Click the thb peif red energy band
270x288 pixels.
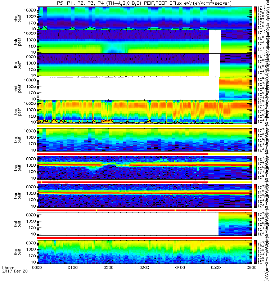pyautogui.click(x=144, y=165)
